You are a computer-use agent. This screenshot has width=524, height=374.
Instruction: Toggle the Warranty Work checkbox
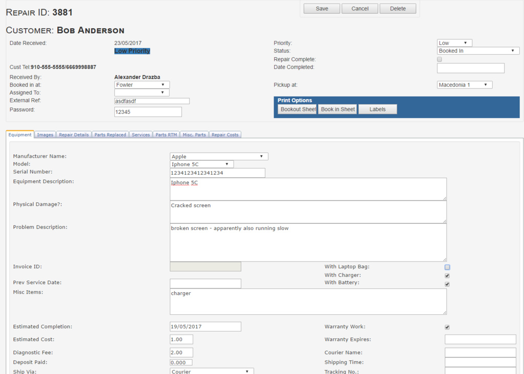(447, 327)
